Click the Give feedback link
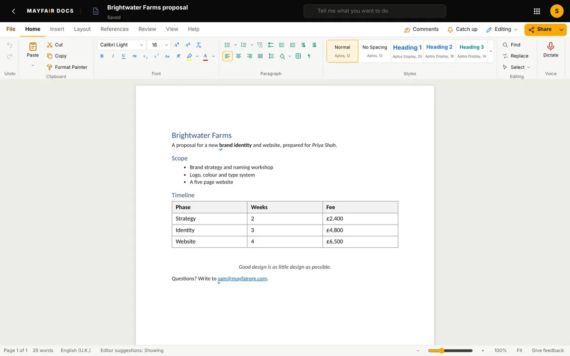Screen dimensions: 570x356 tap(548, 350)
